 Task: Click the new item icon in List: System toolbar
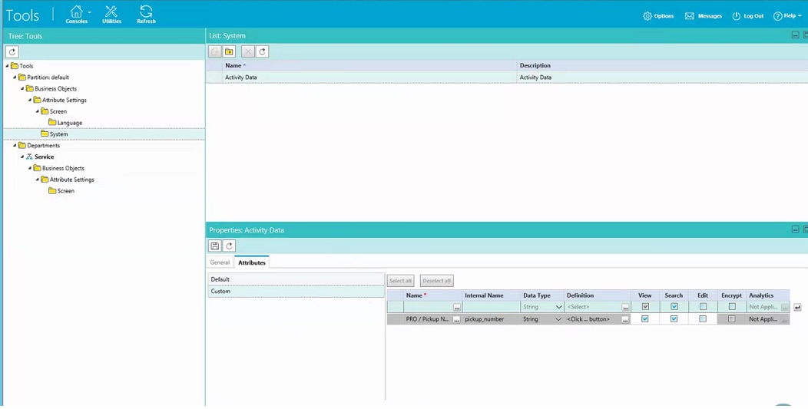tap(215, 51)
